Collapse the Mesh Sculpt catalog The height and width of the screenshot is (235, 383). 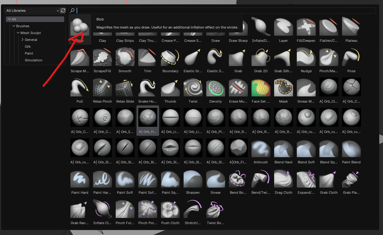click(x=18, y=33)
